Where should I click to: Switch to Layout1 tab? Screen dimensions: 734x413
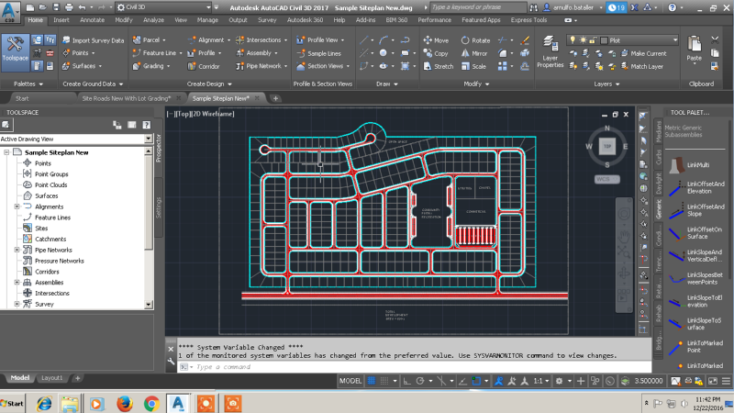(51, 377)
